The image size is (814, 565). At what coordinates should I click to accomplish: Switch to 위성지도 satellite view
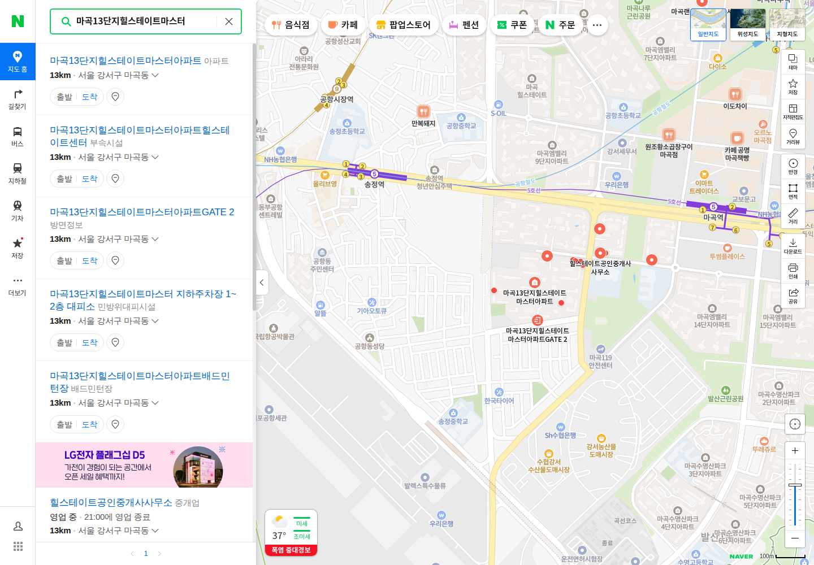(748, 24)
